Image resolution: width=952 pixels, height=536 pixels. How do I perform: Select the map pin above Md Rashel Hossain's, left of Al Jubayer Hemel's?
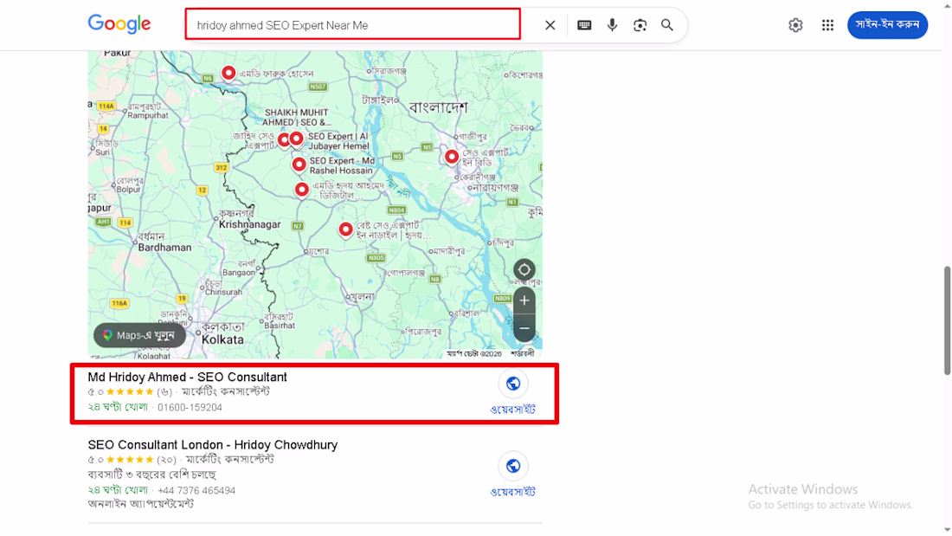[283, 141]
